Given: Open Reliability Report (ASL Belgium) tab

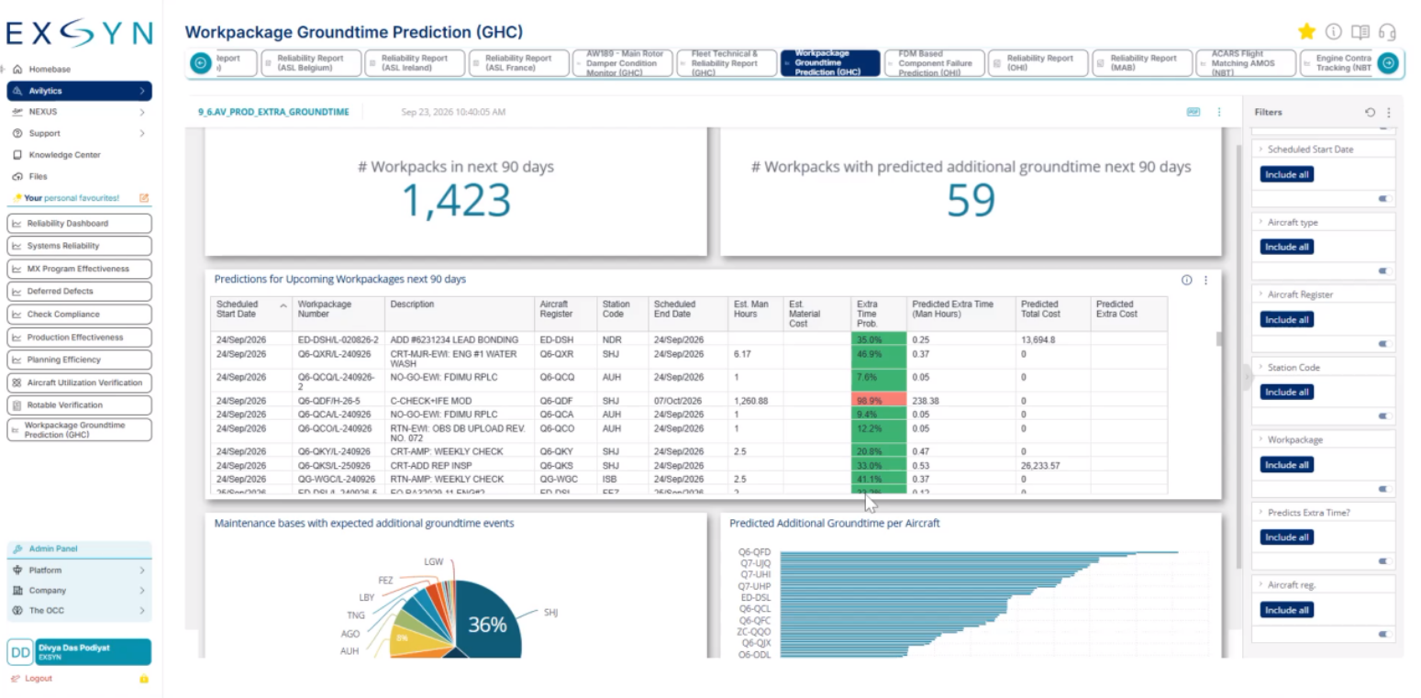Looking at the screenshot, I should 310,62.
